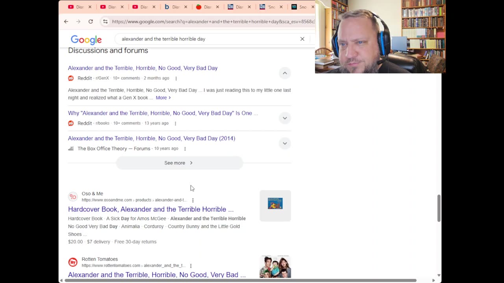Click the "13 years ago" text

tap(156, 123)
